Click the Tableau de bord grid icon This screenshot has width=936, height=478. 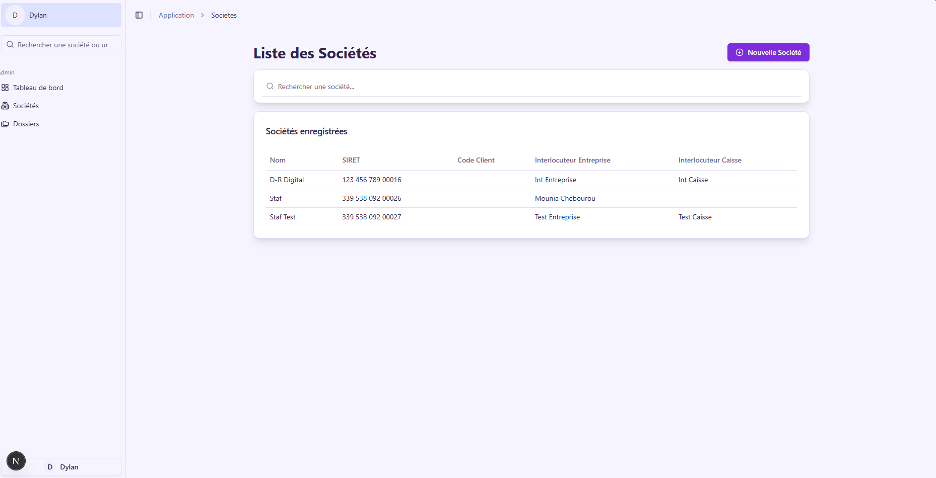pos(5,88)
